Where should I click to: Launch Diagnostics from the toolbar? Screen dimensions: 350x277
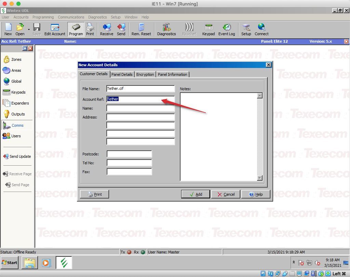tap(166, 29)
